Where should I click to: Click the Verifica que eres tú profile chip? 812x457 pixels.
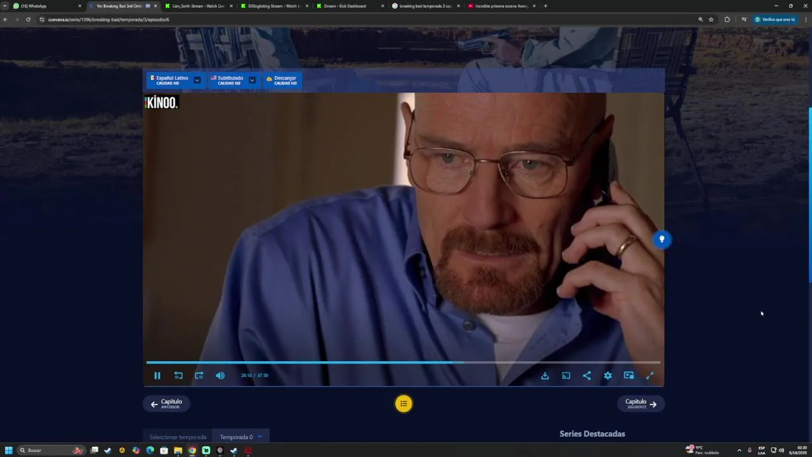click(x=775, y=20)
